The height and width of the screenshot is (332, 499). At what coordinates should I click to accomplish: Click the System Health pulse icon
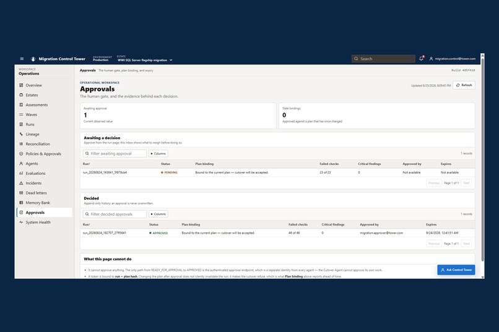(x=21, y=222)
